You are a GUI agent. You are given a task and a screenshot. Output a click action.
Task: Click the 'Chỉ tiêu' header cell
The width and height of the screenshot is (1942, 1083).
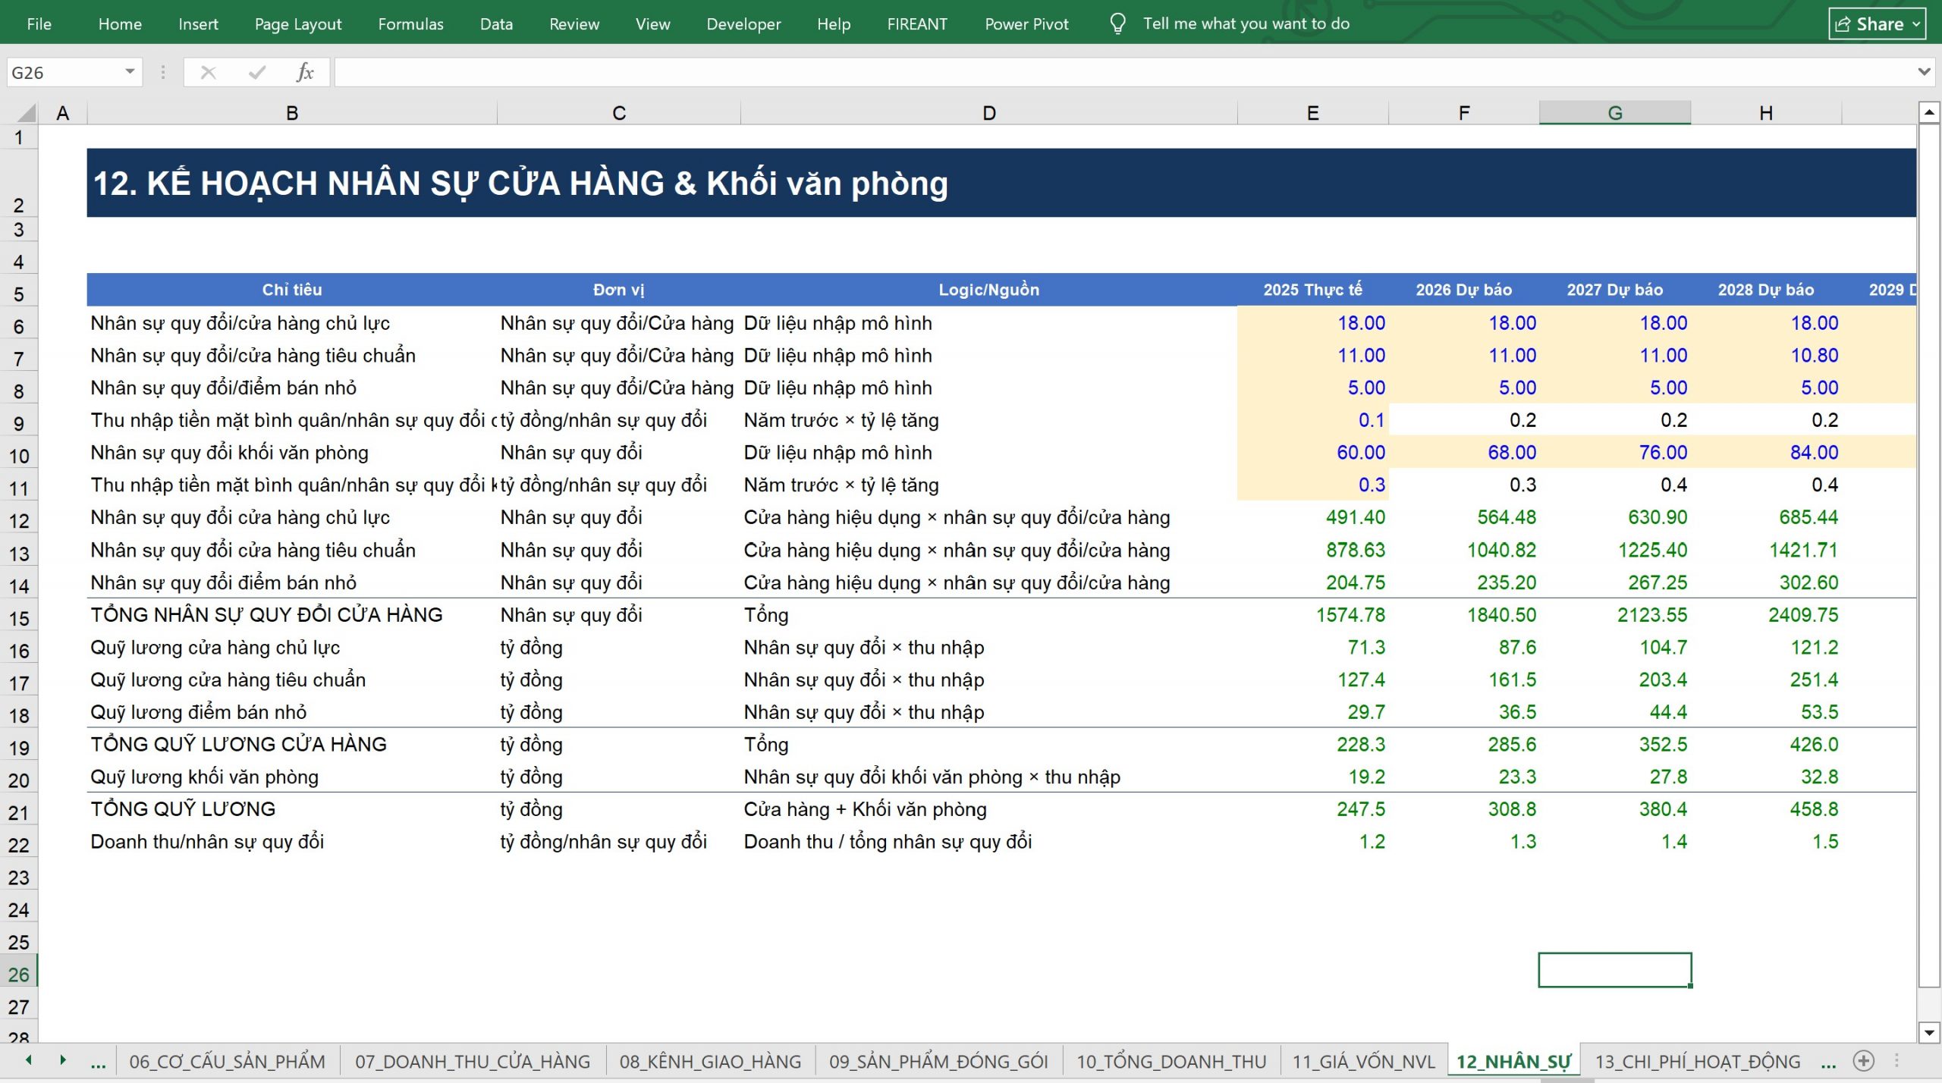coord(292,290)
